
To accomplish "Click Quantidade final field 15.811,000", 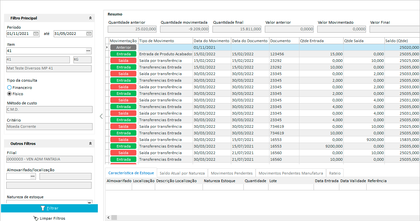I will [x=237, y=29].
